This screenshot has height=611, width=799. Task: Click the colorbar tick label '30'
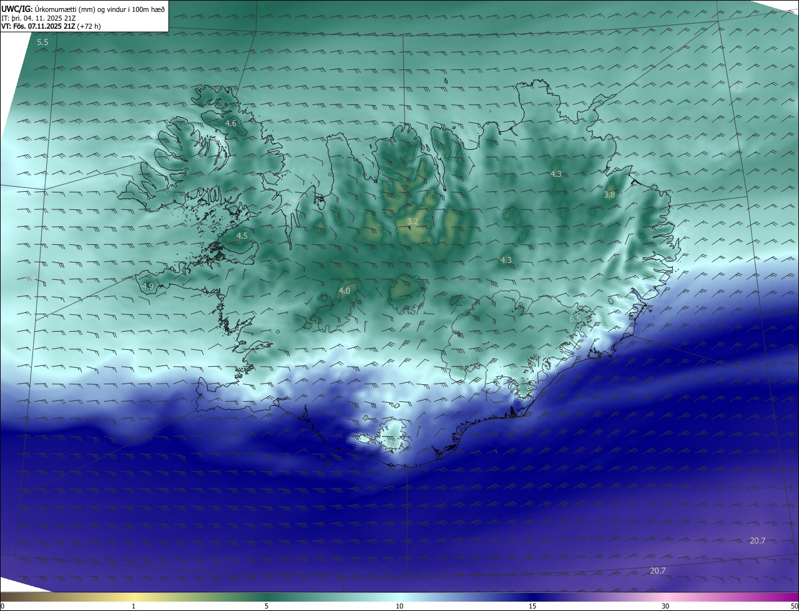[x=665, y=606]
